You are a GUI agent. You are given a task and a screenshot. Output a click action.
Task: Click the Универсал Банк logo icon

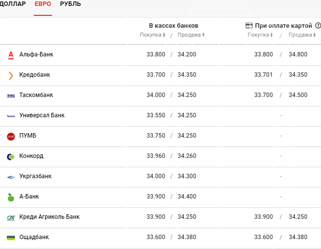click(11, 115)
